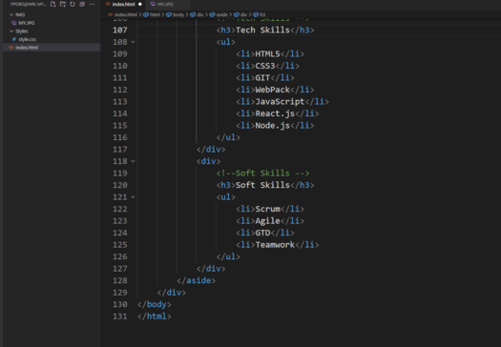Collapse the Styles folder in explorer
501x347 pixels.
pyautogui.click(x=11, y=31)
